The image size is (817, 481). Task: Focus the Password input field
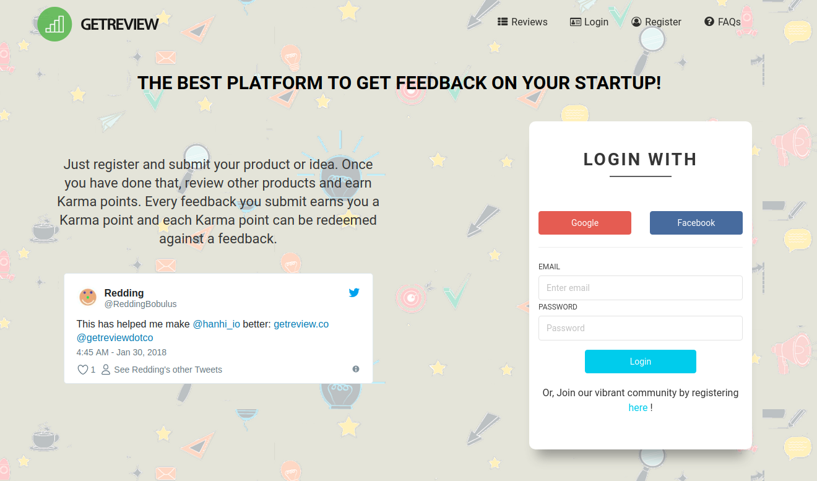coord(641,328)
